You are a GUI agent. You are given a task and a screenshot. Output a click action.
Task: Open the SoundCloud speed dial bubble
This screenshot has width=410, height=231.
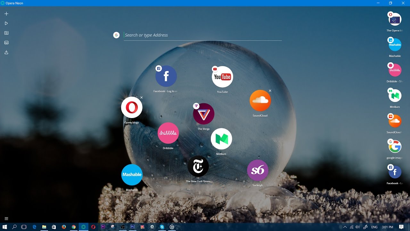tap(260, 100)
